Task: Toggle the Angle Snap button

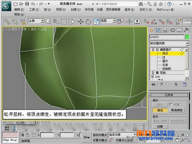Action: tap(154, 22)
